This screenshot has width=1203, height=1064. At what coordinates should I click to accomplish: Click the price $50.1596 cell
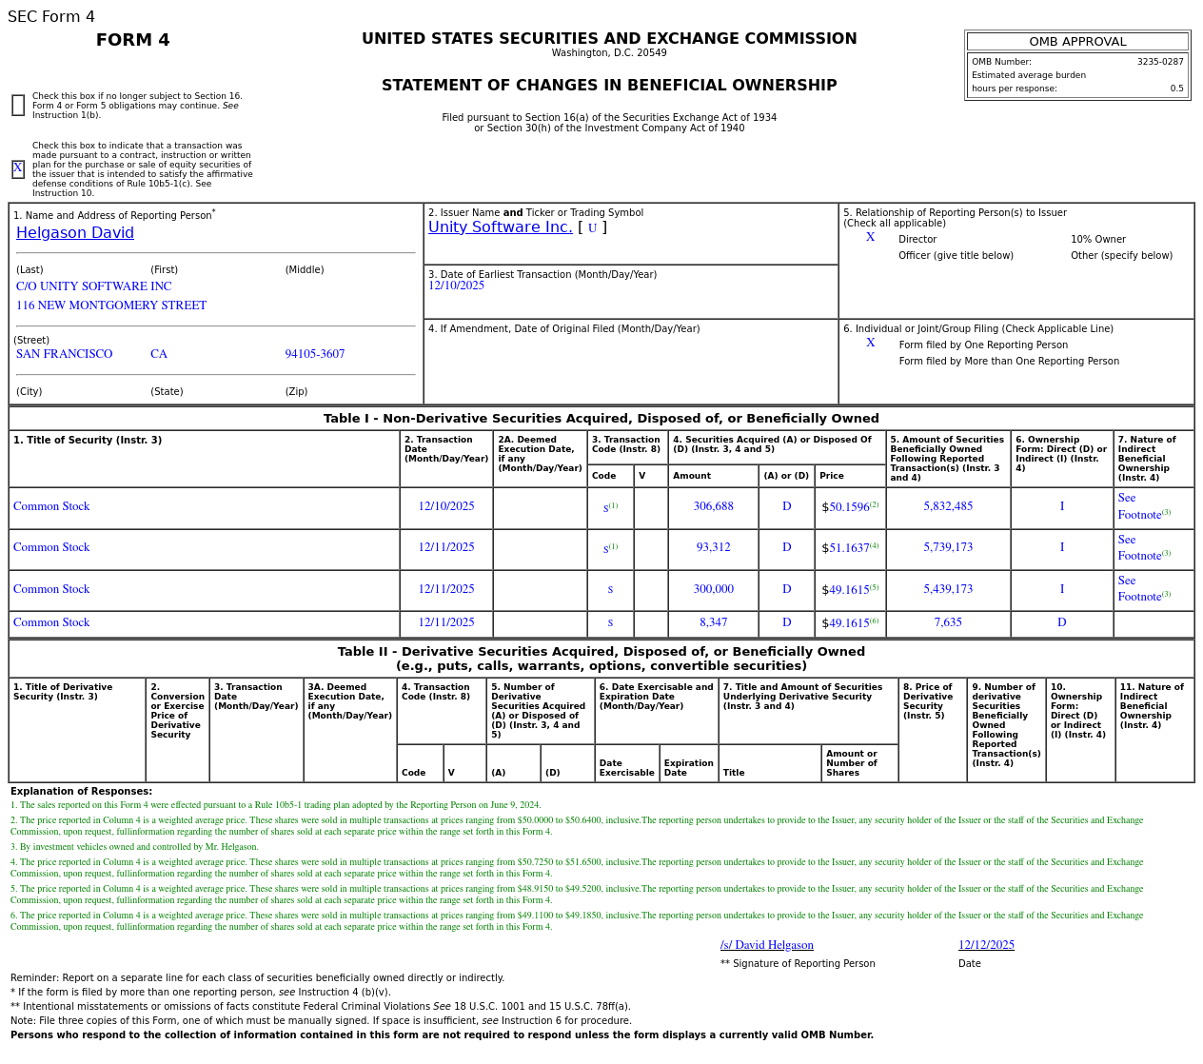tap(850, 507)
